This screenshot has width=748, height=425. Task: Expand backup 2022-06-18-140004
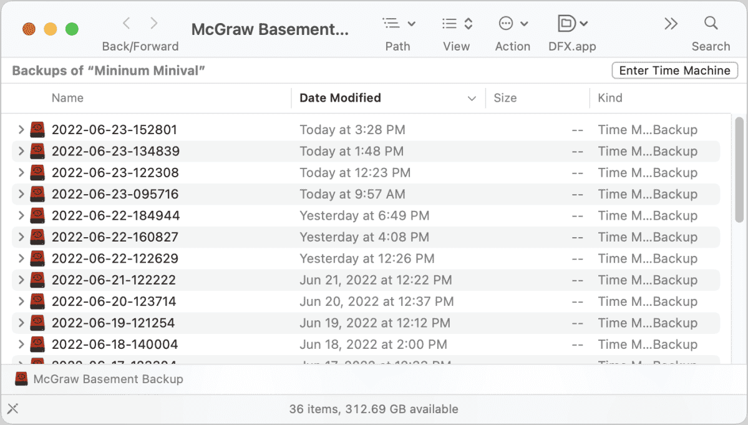pyautogui.click(x=21, y=344)
